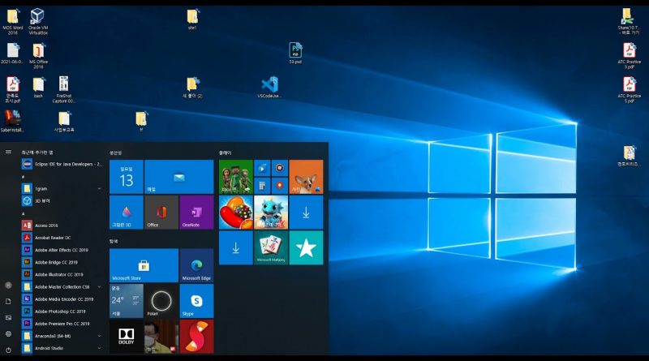Viewport: 649px width, 361px height.
Task: Open Eclipse IDE for Java Developers entry
Action: pyautogui.click(x=62, y=165)
